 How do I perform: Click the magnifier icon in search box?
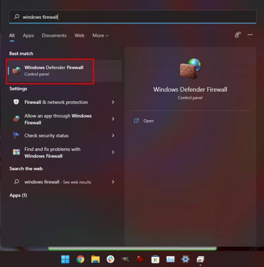click(x=17, y=17)
